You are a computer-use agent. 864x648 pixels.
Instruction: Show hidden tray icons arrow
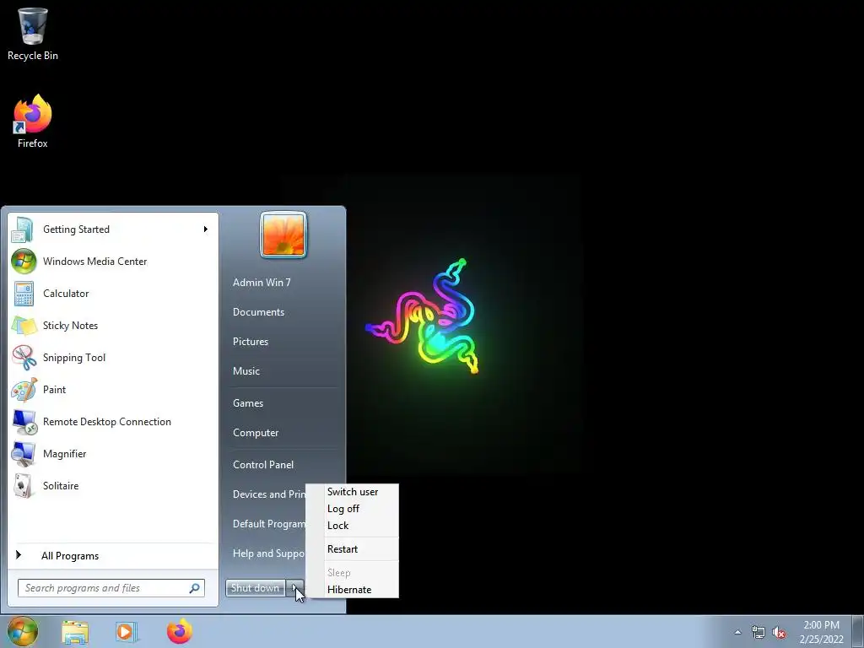(737, 632)
